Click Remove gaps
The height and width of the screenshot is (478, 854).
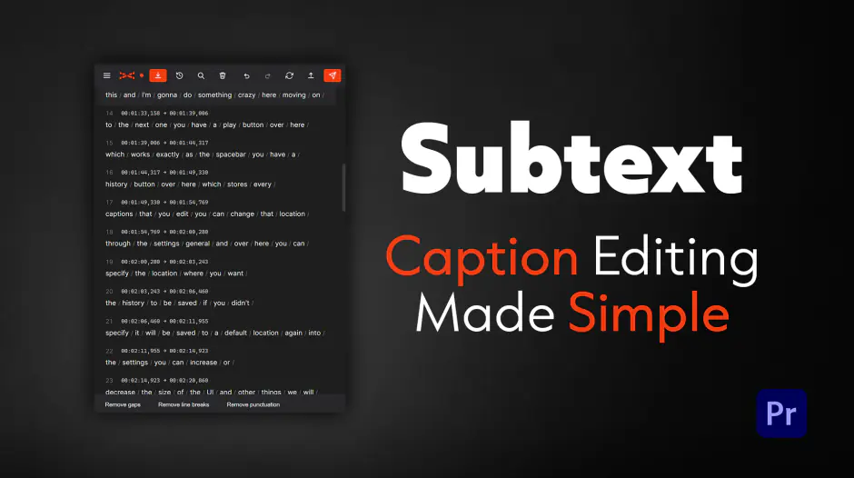click(x=123, y=404)
